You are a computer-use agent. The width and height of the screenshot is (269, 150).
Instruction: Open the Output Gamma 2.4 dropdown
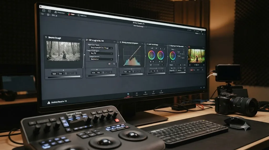pyautogui.click(x=101, y=59)
